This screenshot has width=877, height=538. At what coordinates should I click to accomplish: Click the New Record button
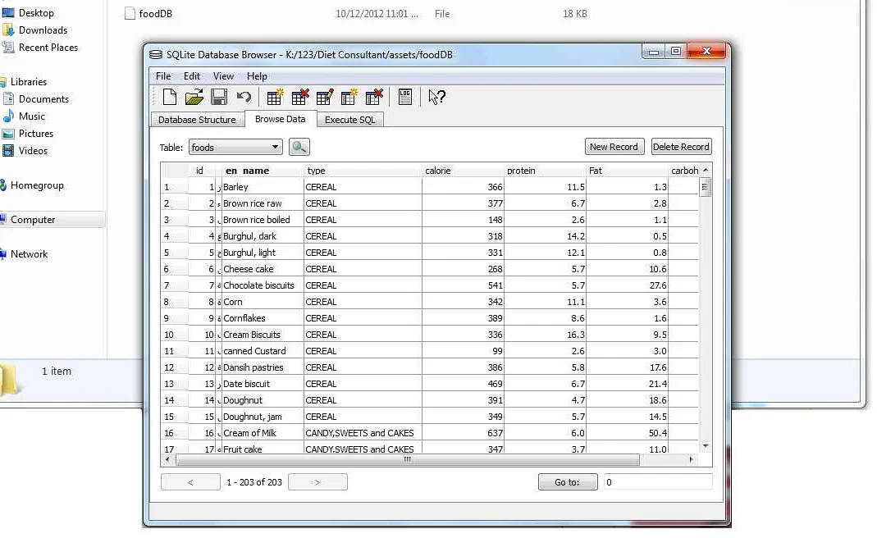point(614,147)
